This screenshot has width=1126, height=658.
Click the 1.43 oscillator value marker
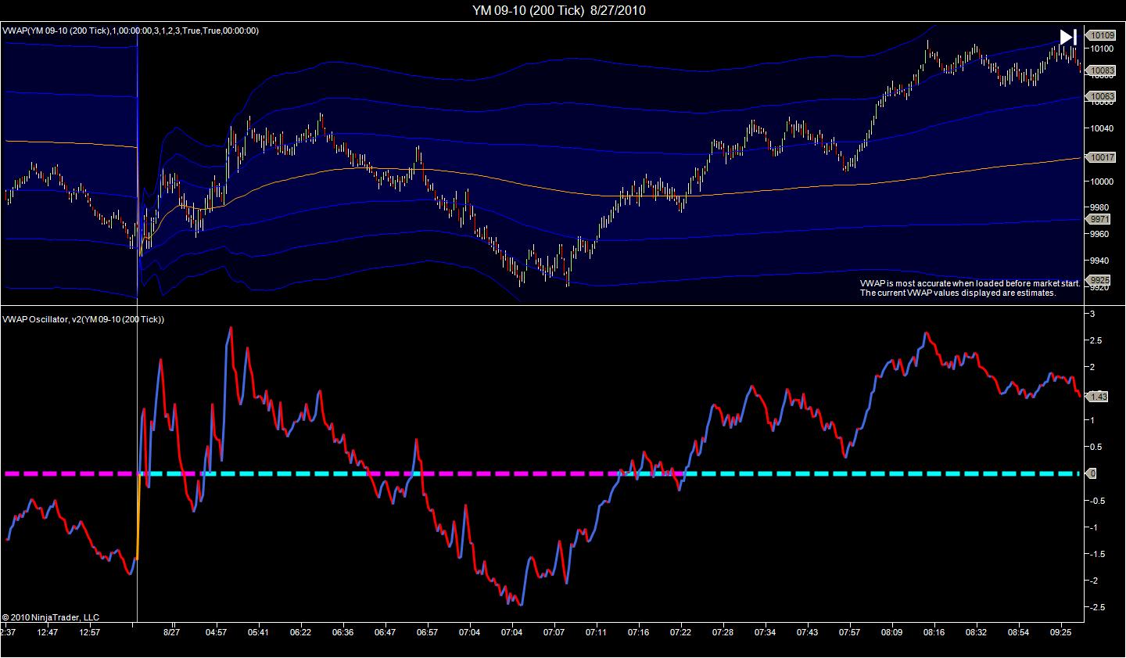pos(1098,397)
